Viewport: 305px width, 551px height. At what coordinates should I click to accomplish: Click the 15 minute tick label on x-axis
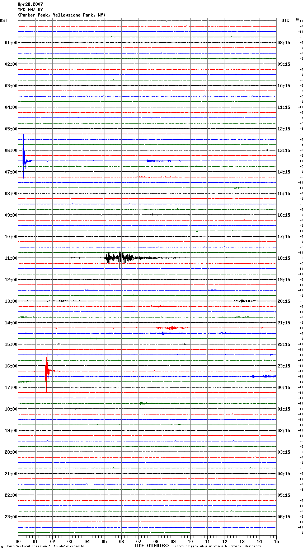pos(276,541)
